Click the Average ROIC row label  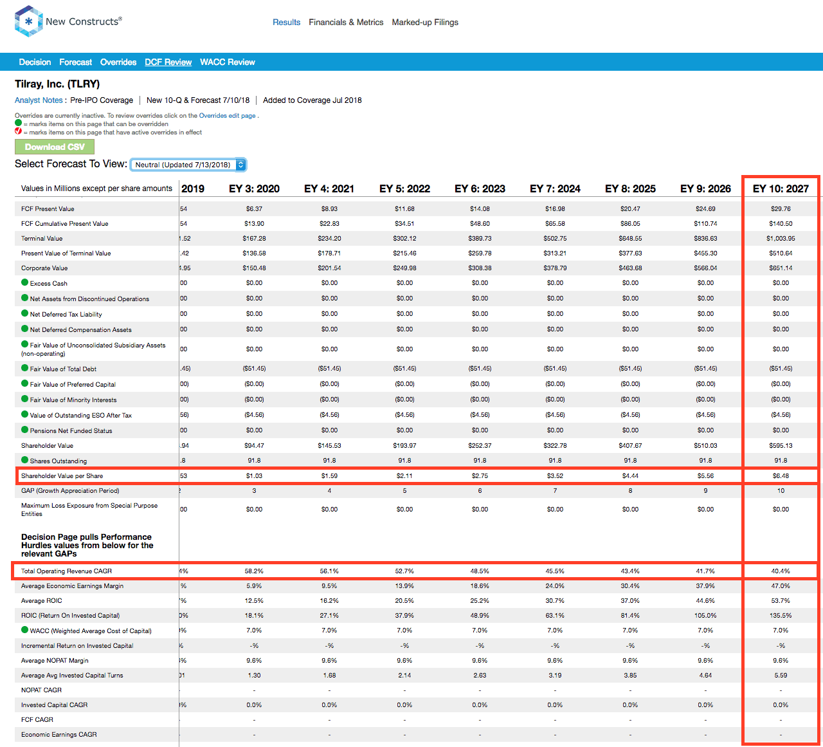pyautogui.click(x=42, y=600)
